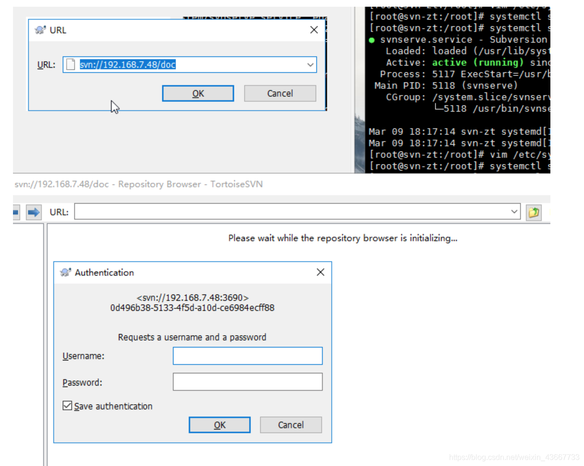Click the parent folder icon beside URL bar
Viewport: 584px width, 466px height.
point(533,212)
